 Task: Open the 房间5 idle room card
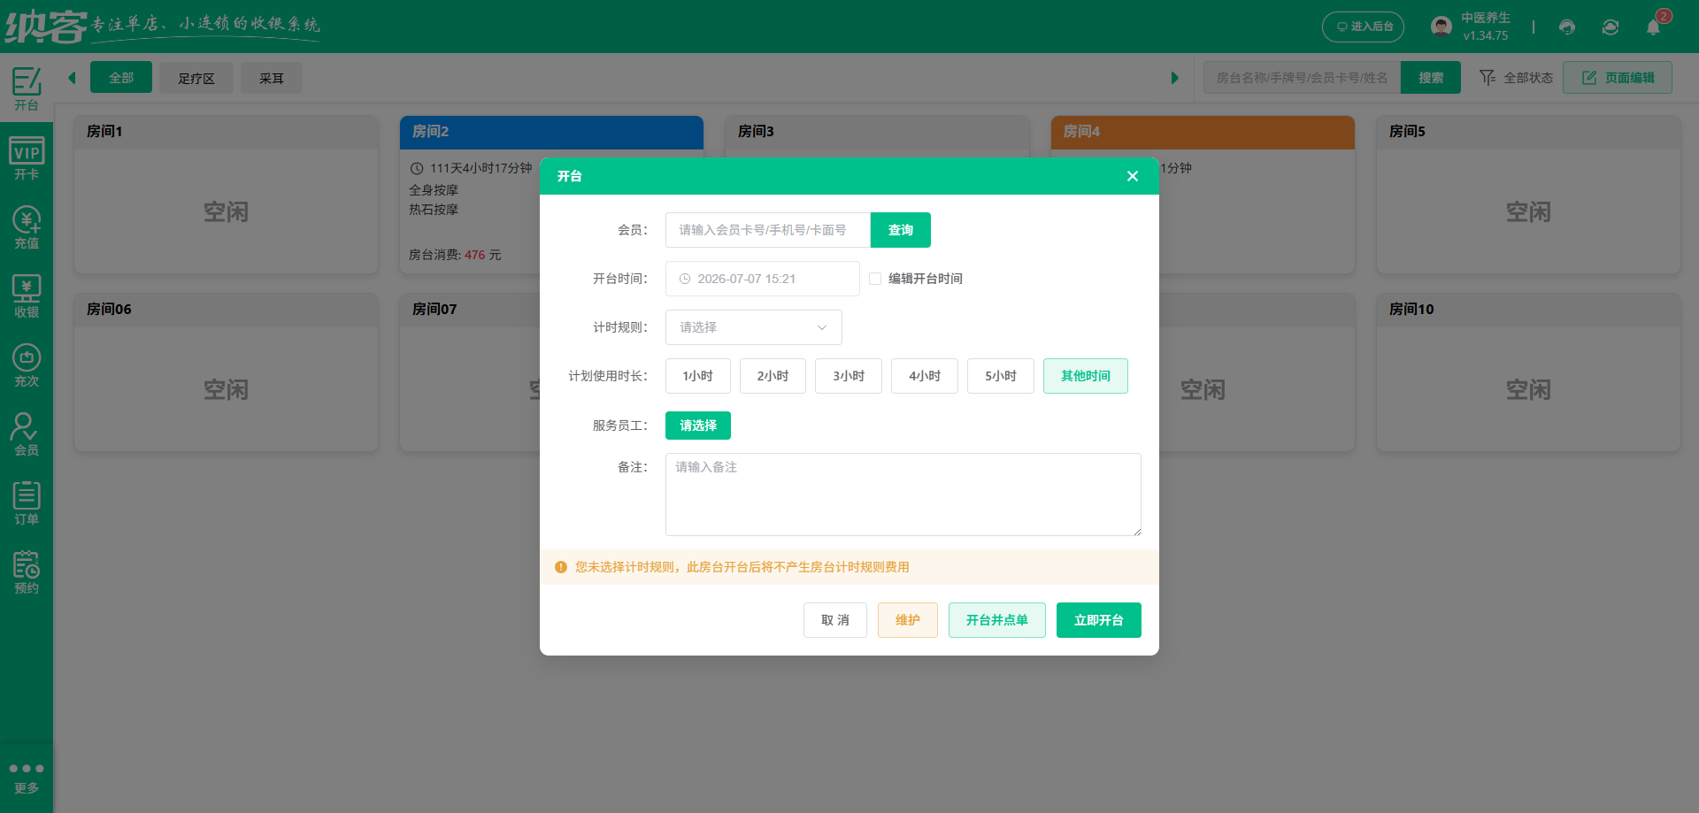(1528, 195)
